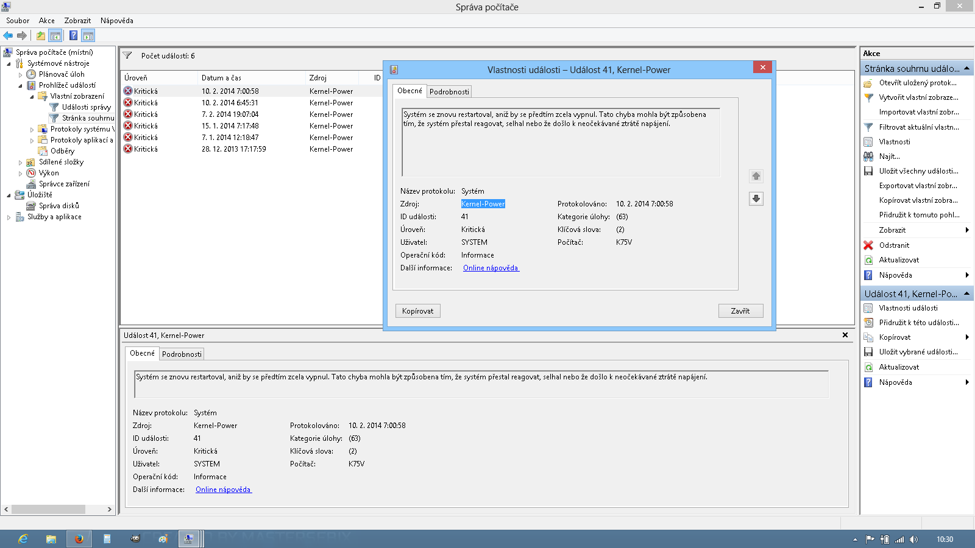Expand Plánovač úloh tree node
Image resolution: width=975 pixels, height=548 pixels.
click(20, 75)
